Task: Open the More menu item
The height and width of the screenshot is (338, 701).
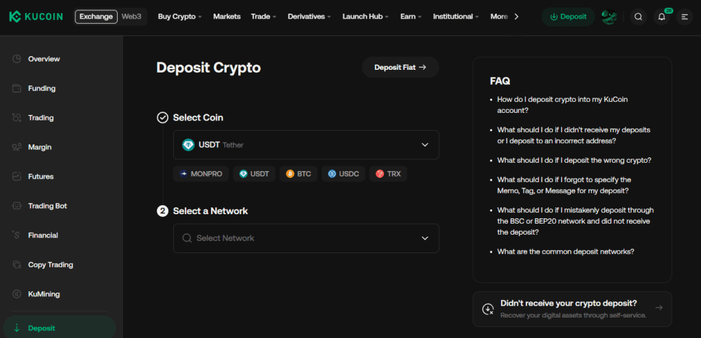Action: 499,16
